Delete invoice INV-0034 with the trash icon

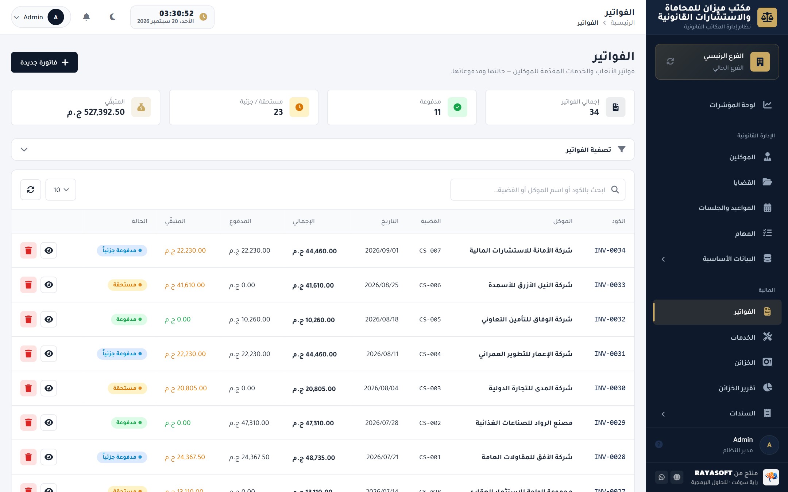point(28,250)
